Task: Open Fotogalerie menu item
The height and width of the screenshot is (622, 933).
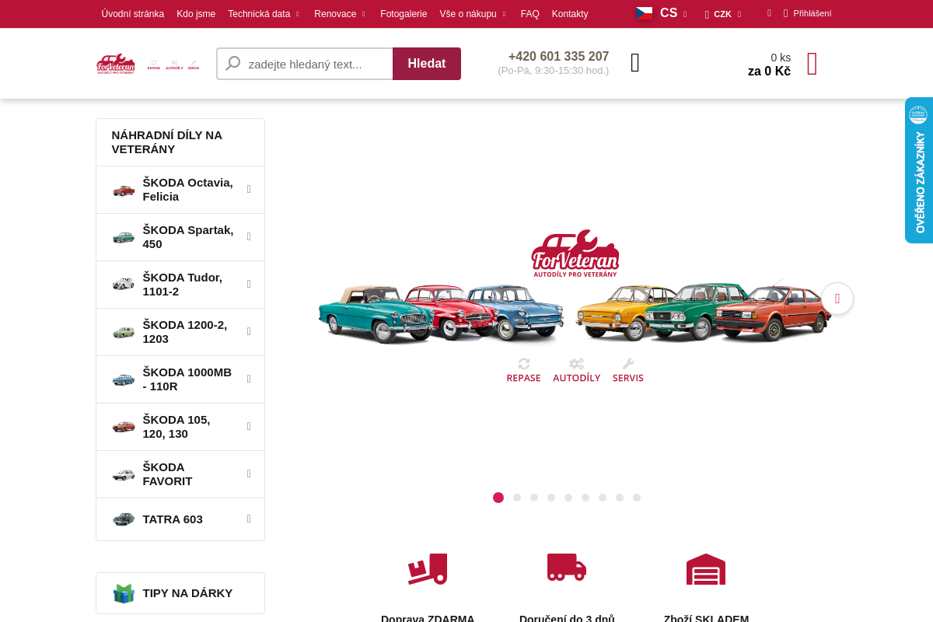Action: pyautogui.click(x=404, y=14)
